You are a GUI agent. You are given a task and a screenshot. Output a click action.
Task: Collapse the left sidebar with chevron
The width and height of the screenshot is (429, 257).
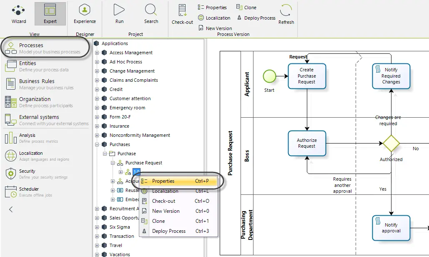[11, 209]
